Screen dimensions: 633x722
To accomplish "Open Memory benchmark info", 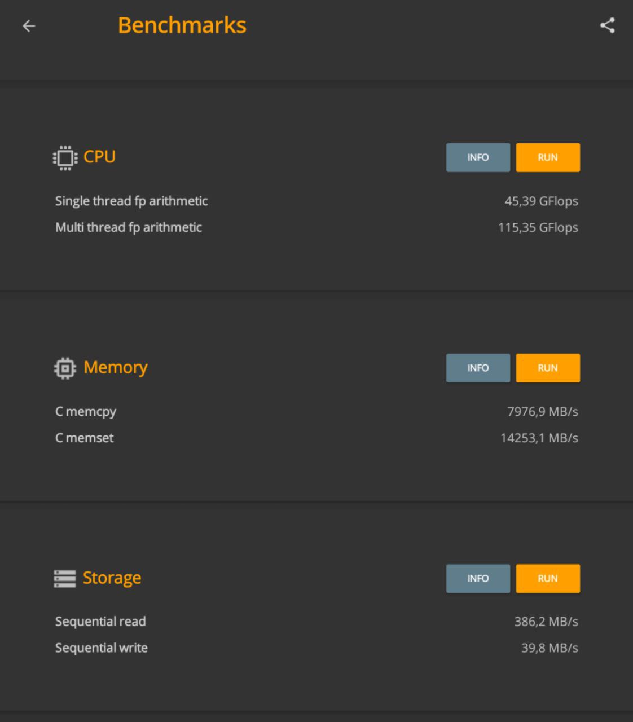I will point(478,368).
